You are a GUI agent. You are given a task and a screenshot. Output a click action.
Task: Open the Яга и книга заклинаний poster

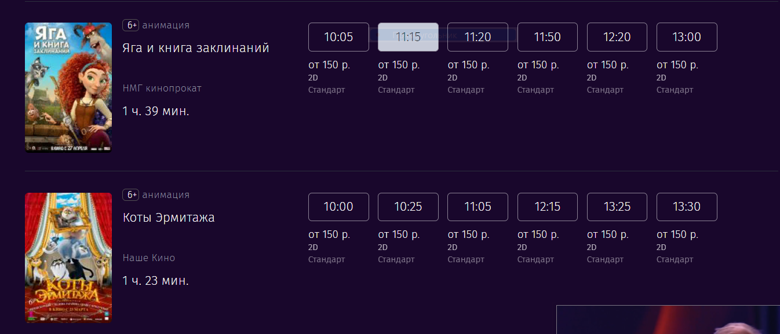(68, 87)
